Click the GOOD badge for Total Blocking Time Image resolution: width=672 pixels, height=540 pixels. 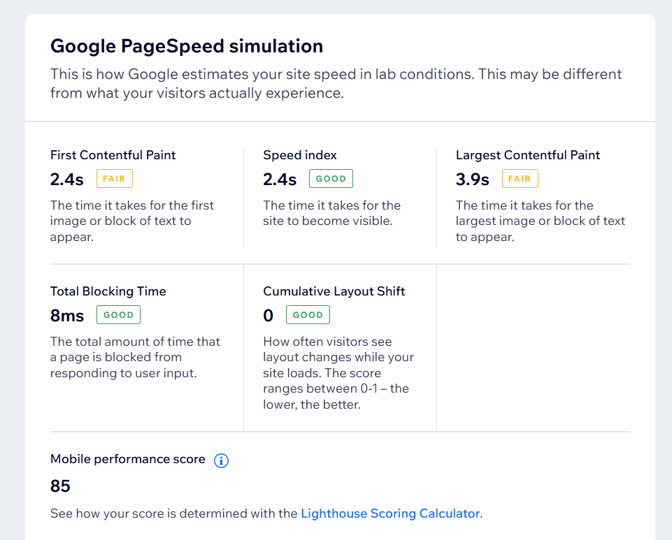point(118,315)
